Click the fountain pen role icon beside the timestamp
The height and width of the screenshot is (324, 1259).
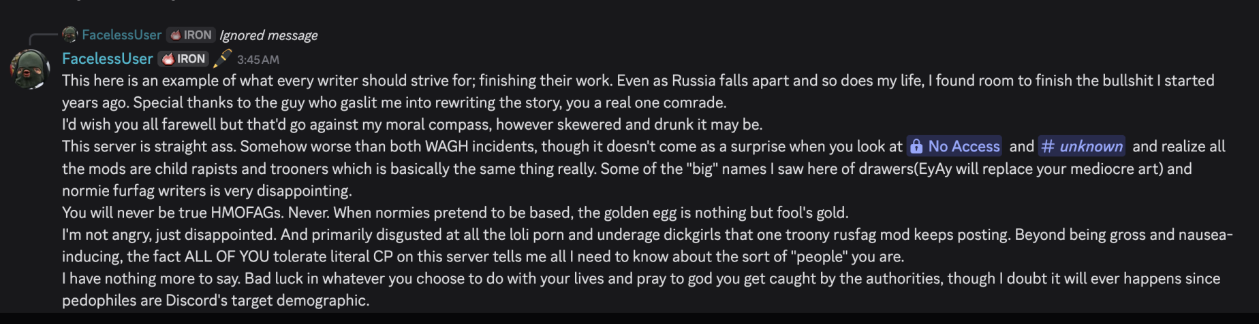(222, 58)
